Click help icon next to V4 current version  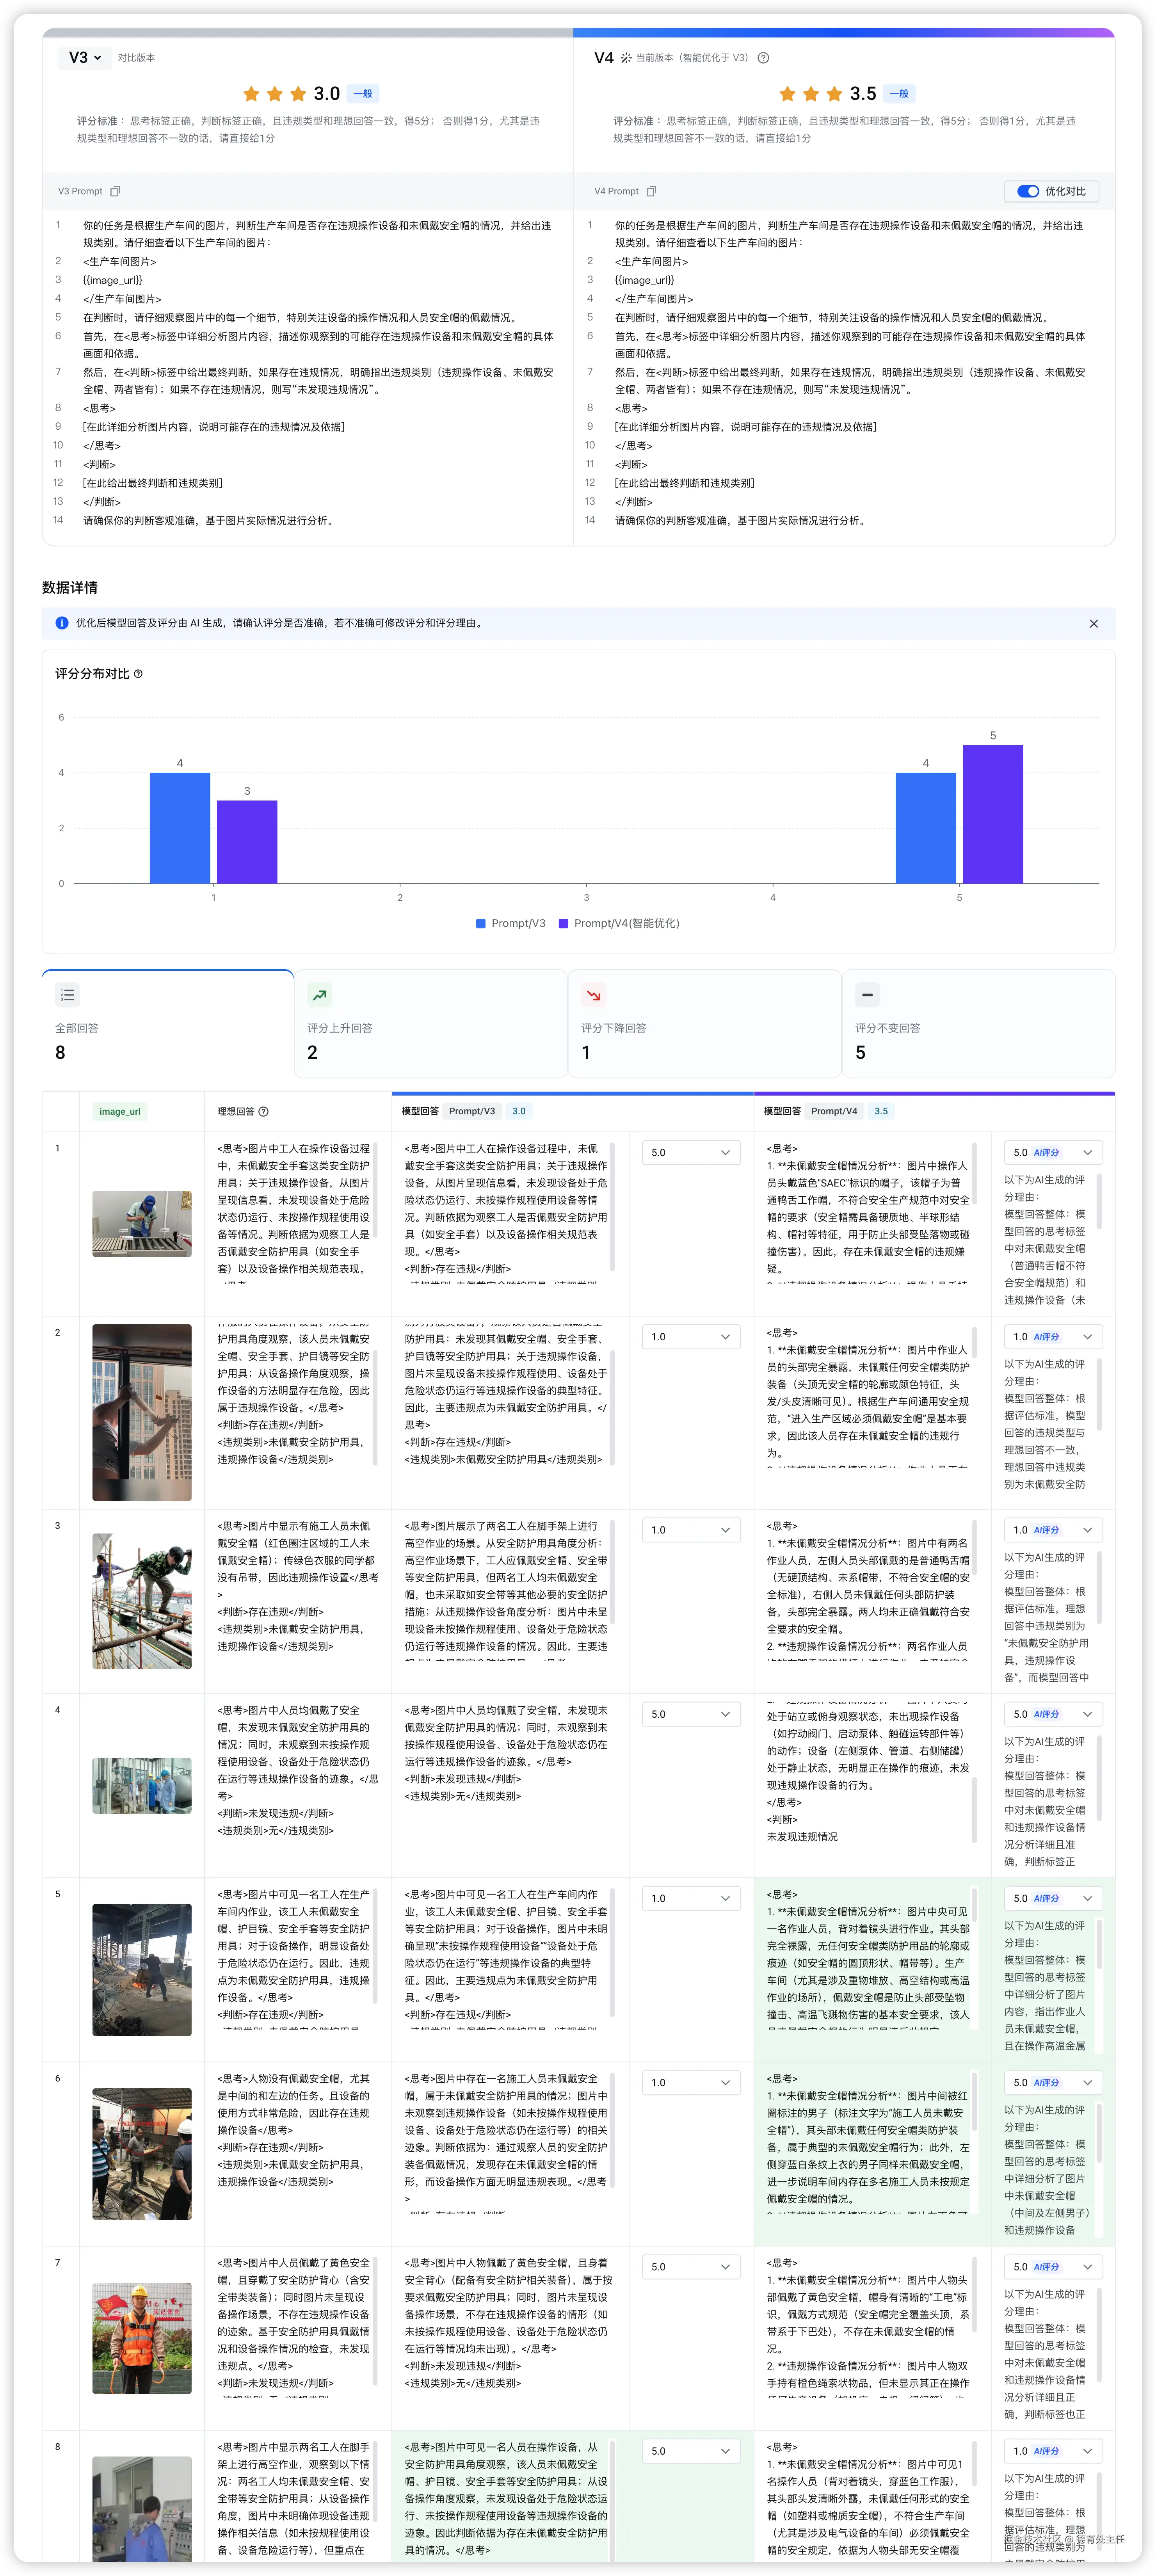tap(763, 58)
